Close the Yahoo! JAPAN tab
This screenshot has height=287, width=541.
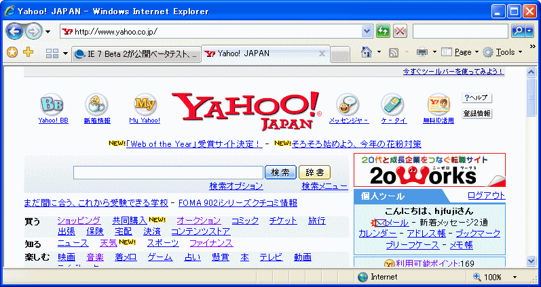click(x=322, y=53)
